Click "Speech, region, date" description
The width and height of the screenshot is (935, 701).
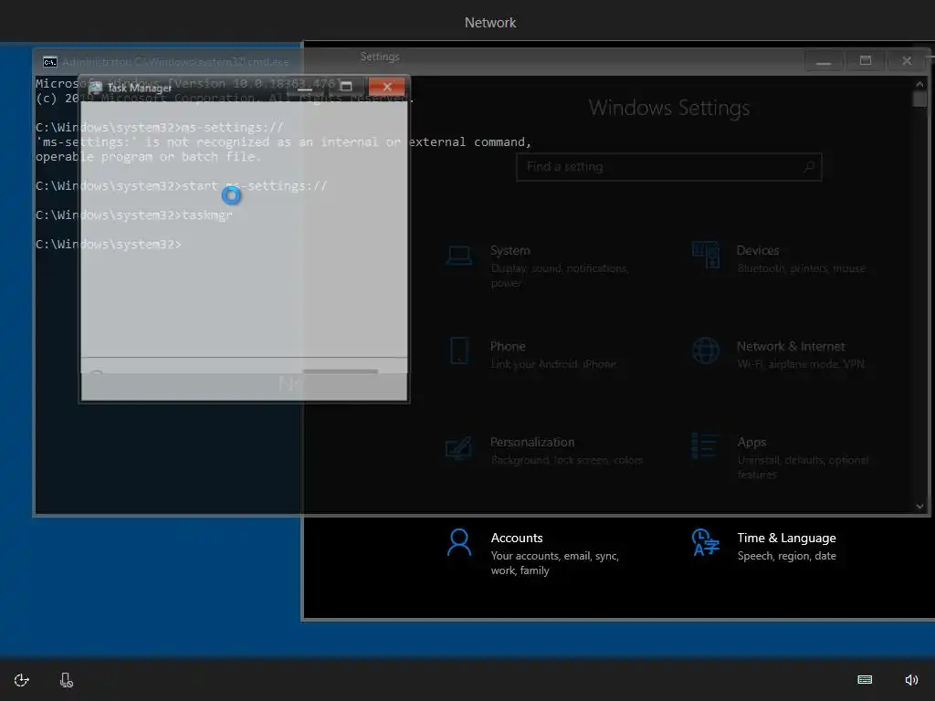(x=786, y=556)
